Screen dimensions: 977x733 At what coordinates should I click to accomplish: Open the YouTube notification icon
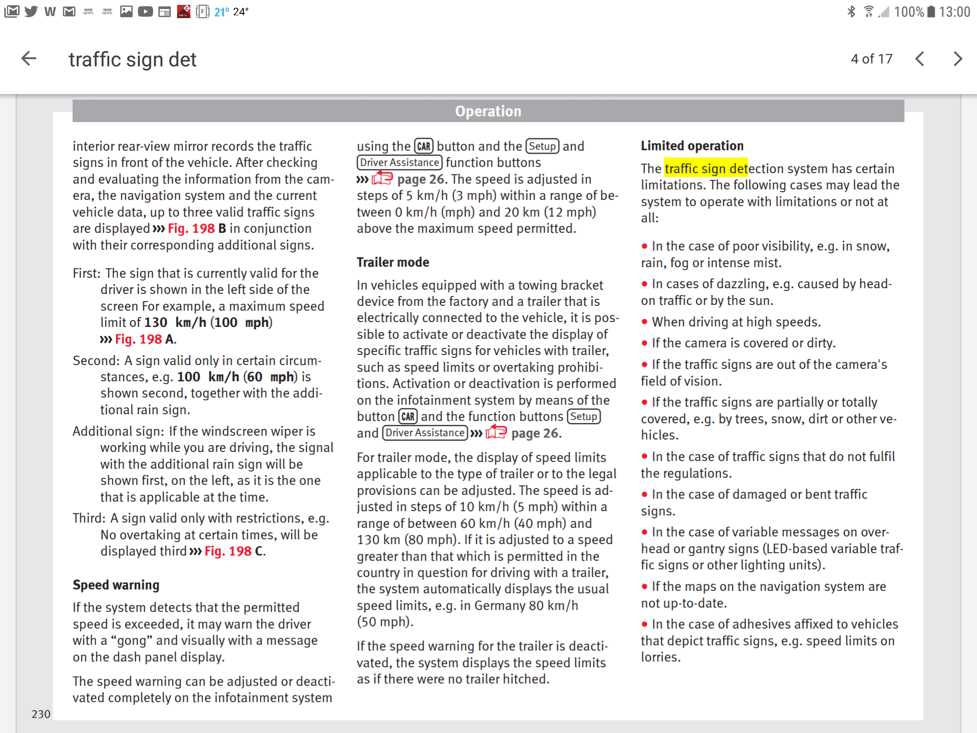146,11
